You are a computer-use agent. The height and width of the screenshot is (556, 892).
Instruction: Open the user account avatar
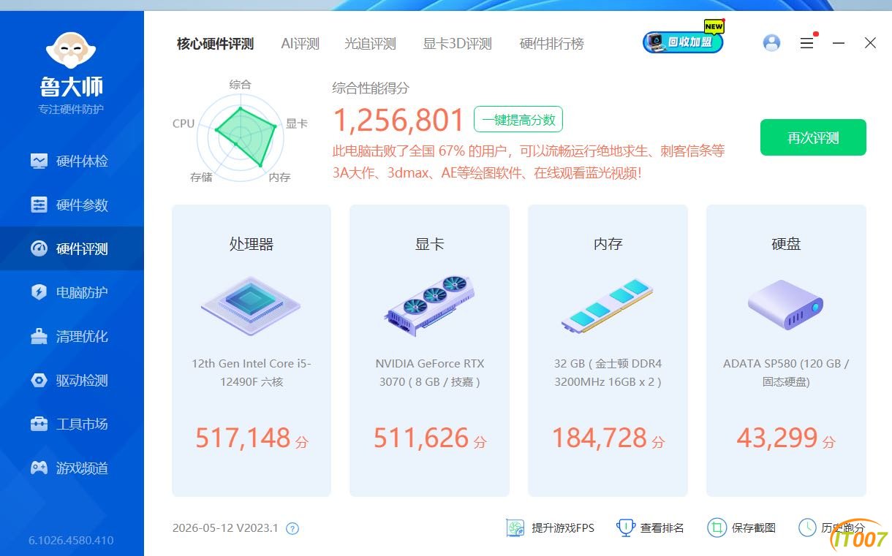771,43
